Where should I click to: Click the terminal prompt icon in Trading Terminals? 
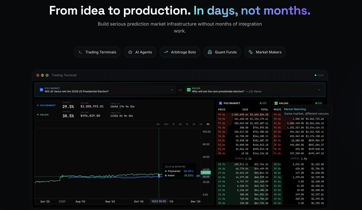click(x=80, y=52)
